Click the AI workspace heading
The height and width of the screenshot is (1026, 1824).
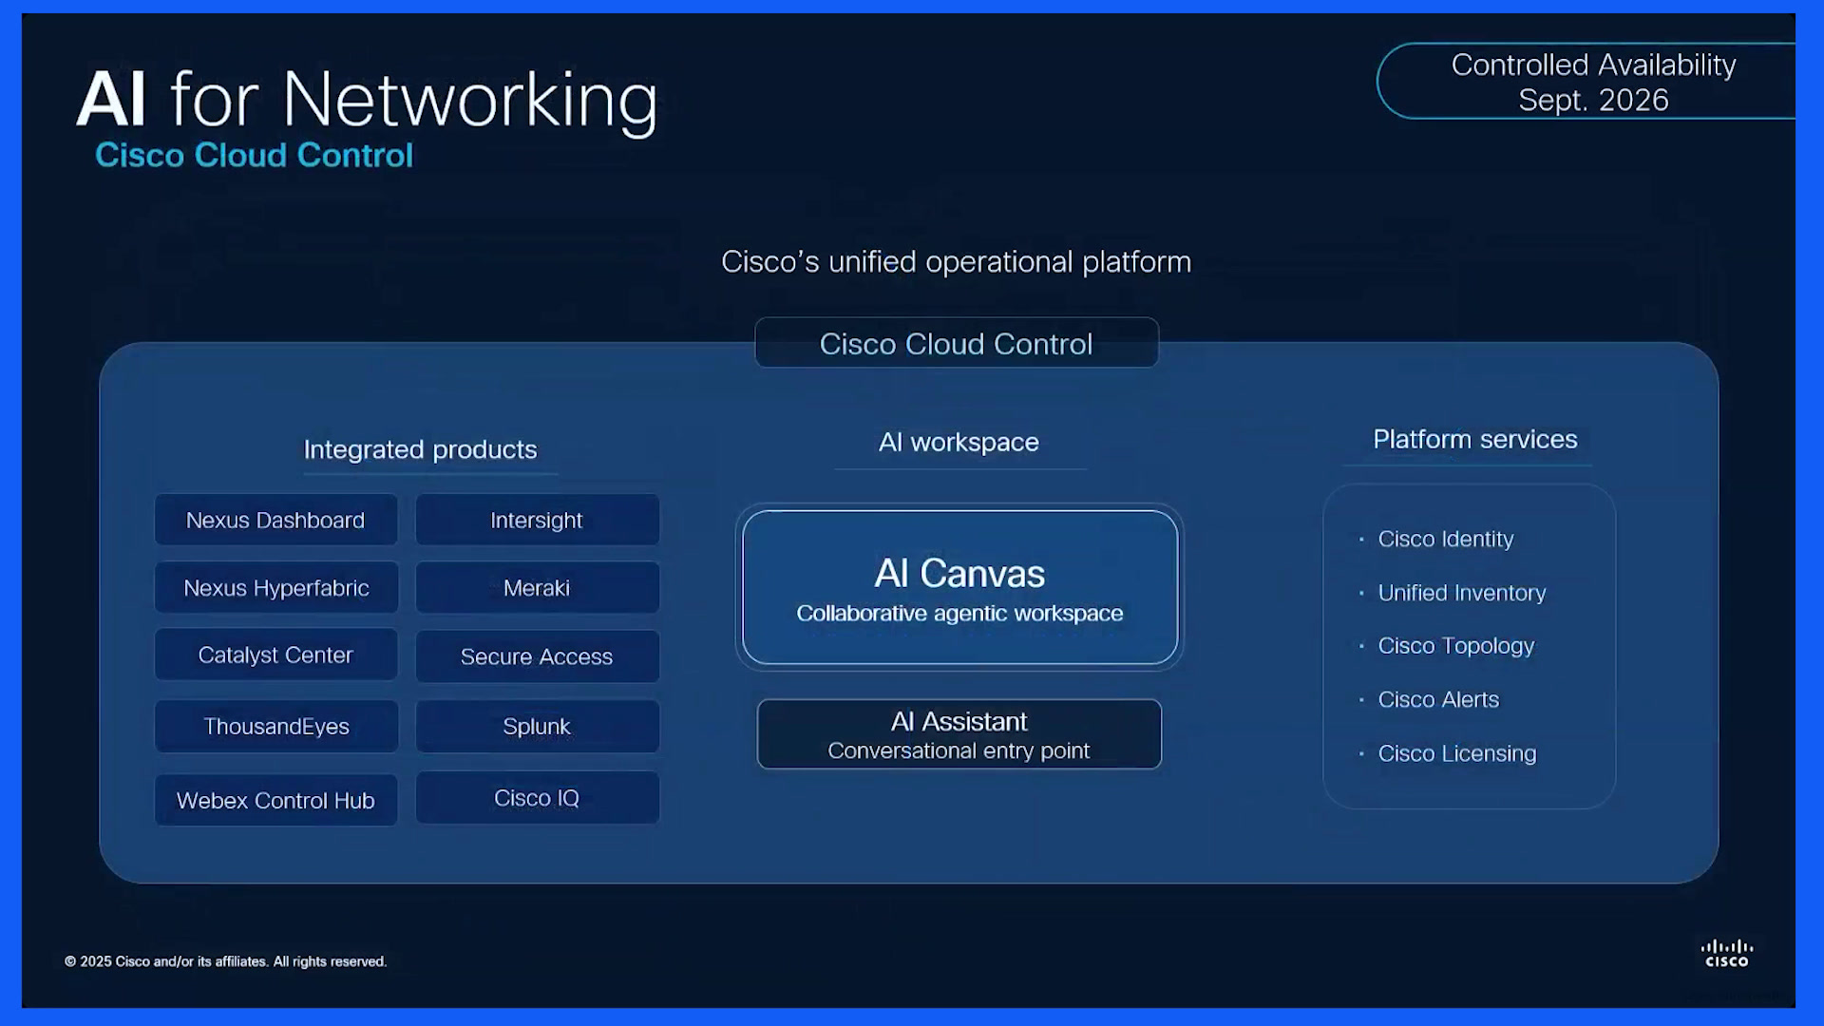coord(959,442)
